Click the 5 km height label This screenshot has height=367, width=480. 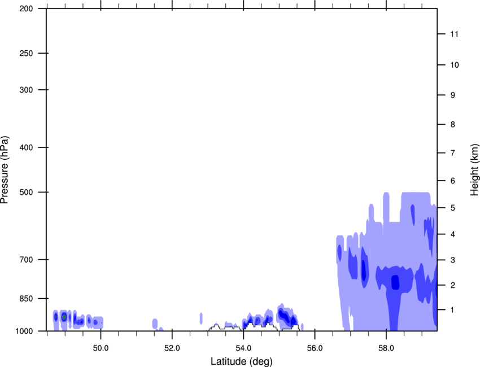tap(453, 208)
